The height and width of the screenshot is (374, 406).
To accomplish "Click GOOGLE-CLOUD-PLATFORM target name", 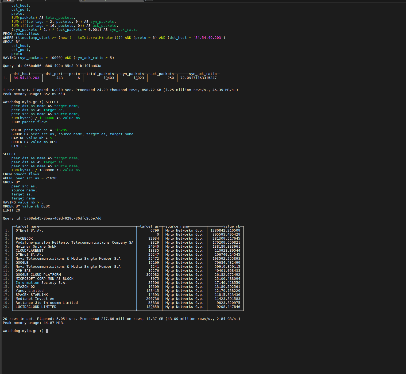I will [38, 275].
